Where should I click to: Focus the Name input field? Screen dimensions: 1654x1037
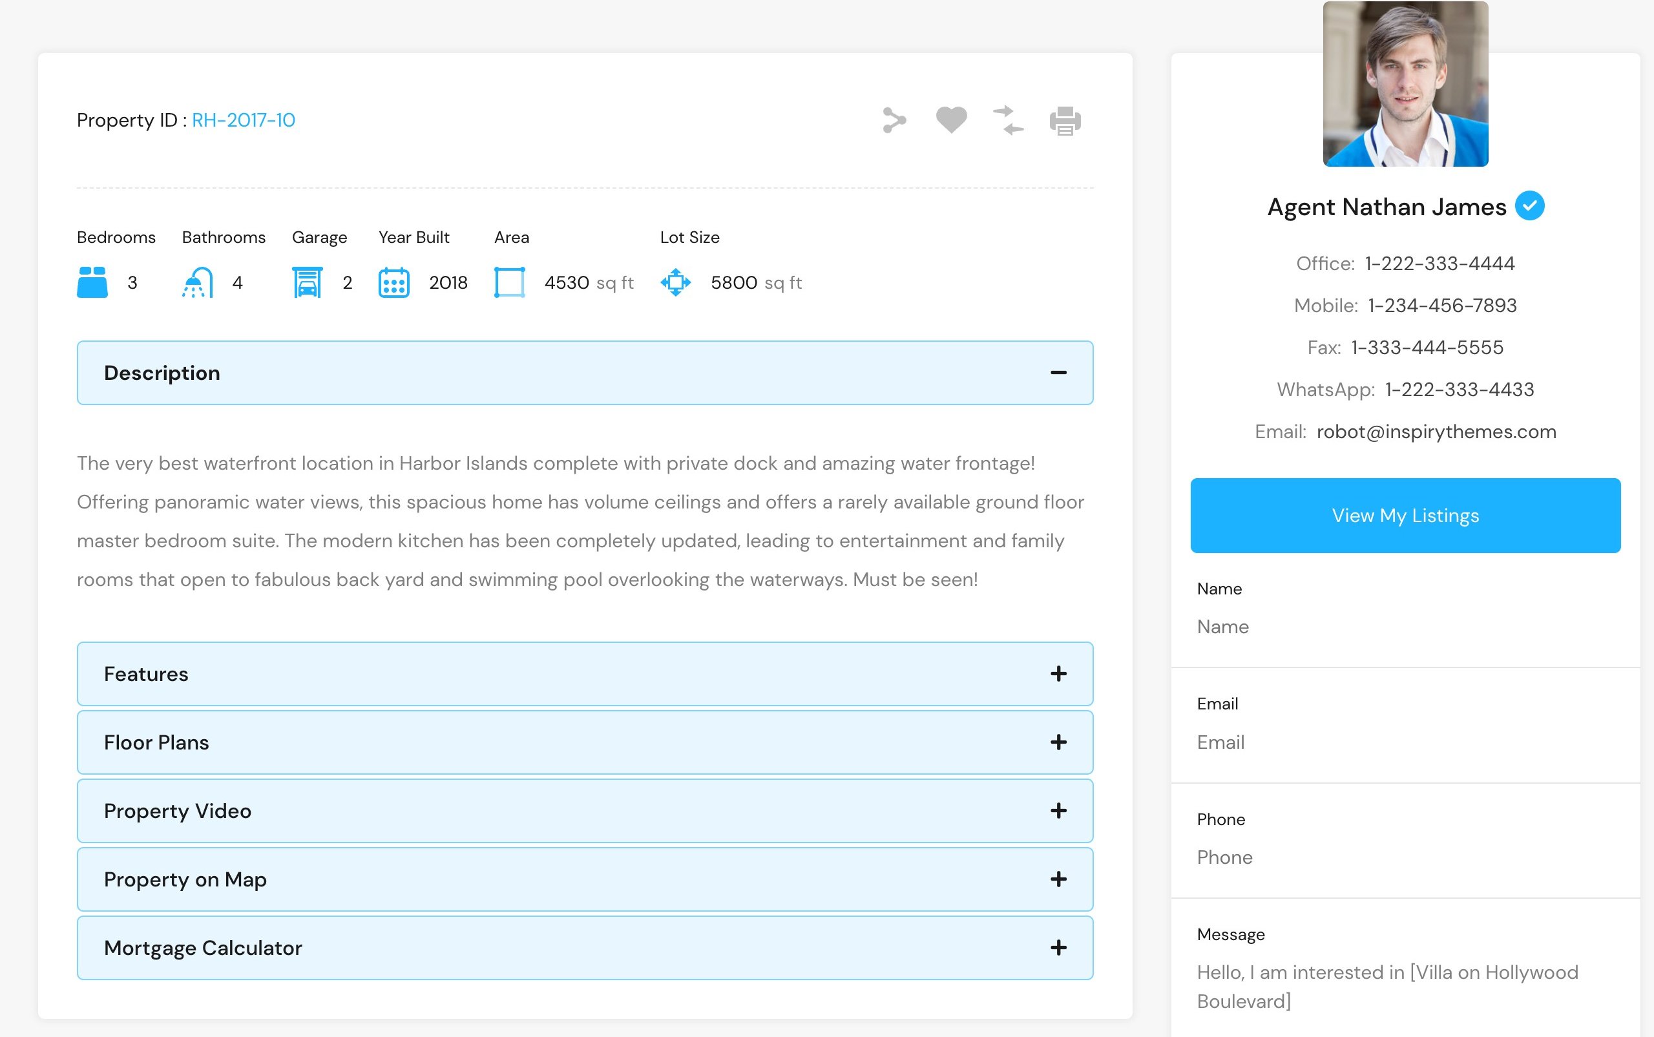pyautogui.click(x=1405, y=627)
